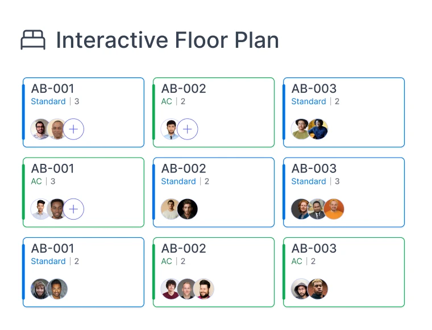432x330 pixels.
Task: Click second avatar in AB-002 Standard room
Action: click(188, 209)
